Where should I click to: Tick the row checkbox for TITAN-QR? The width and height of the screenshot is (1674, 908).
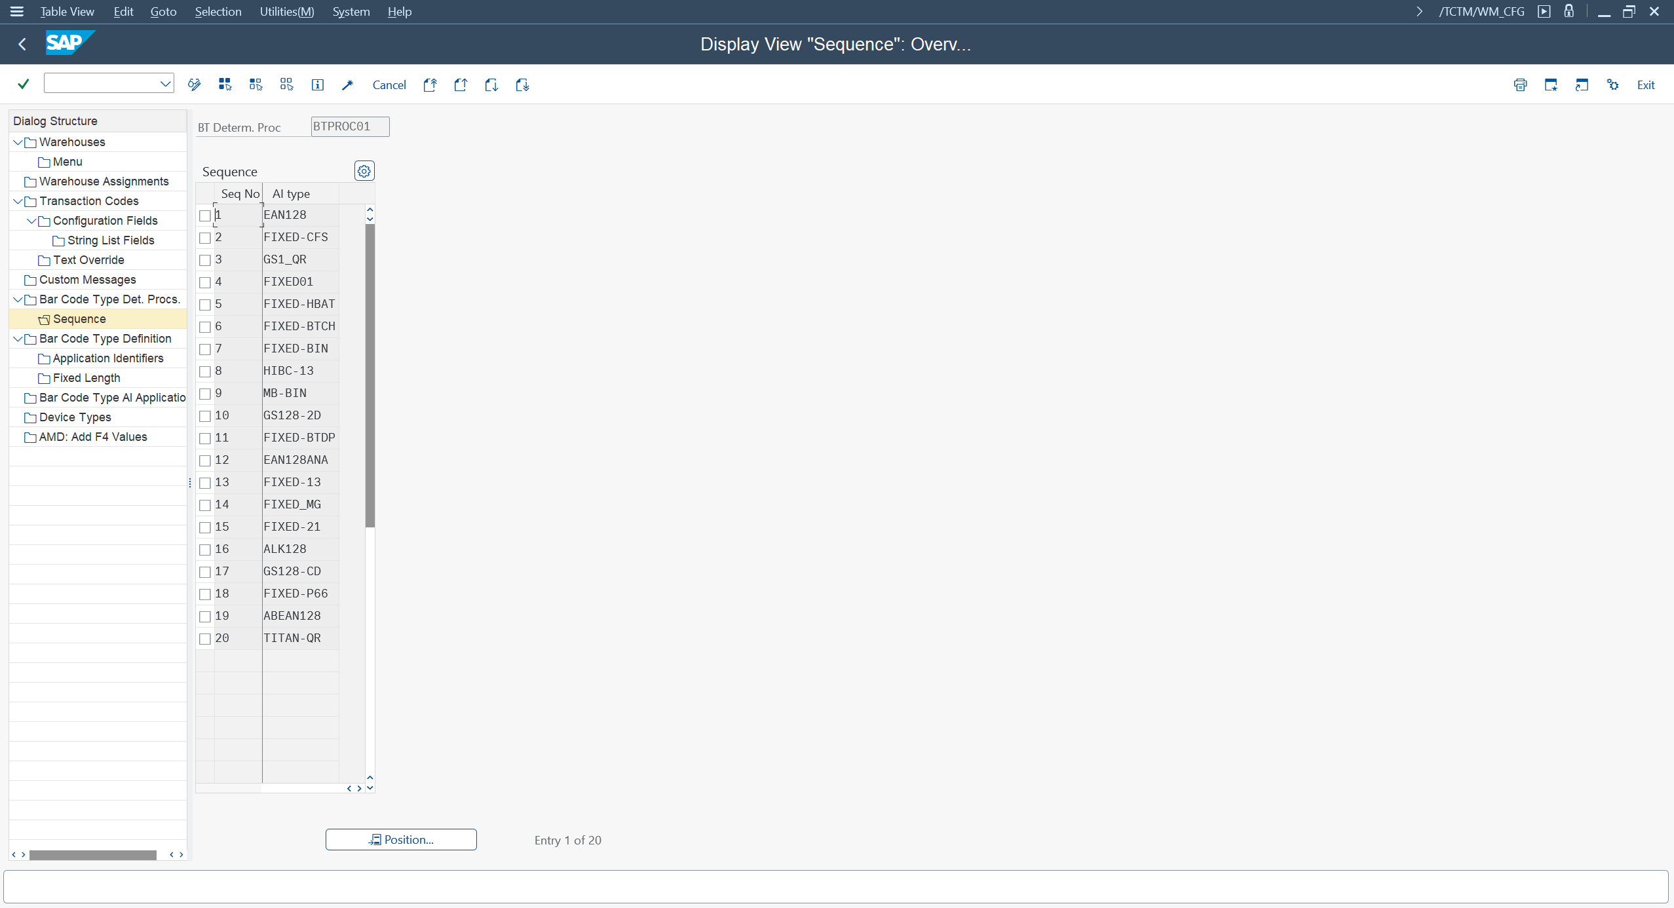click(x=205, y=639)
